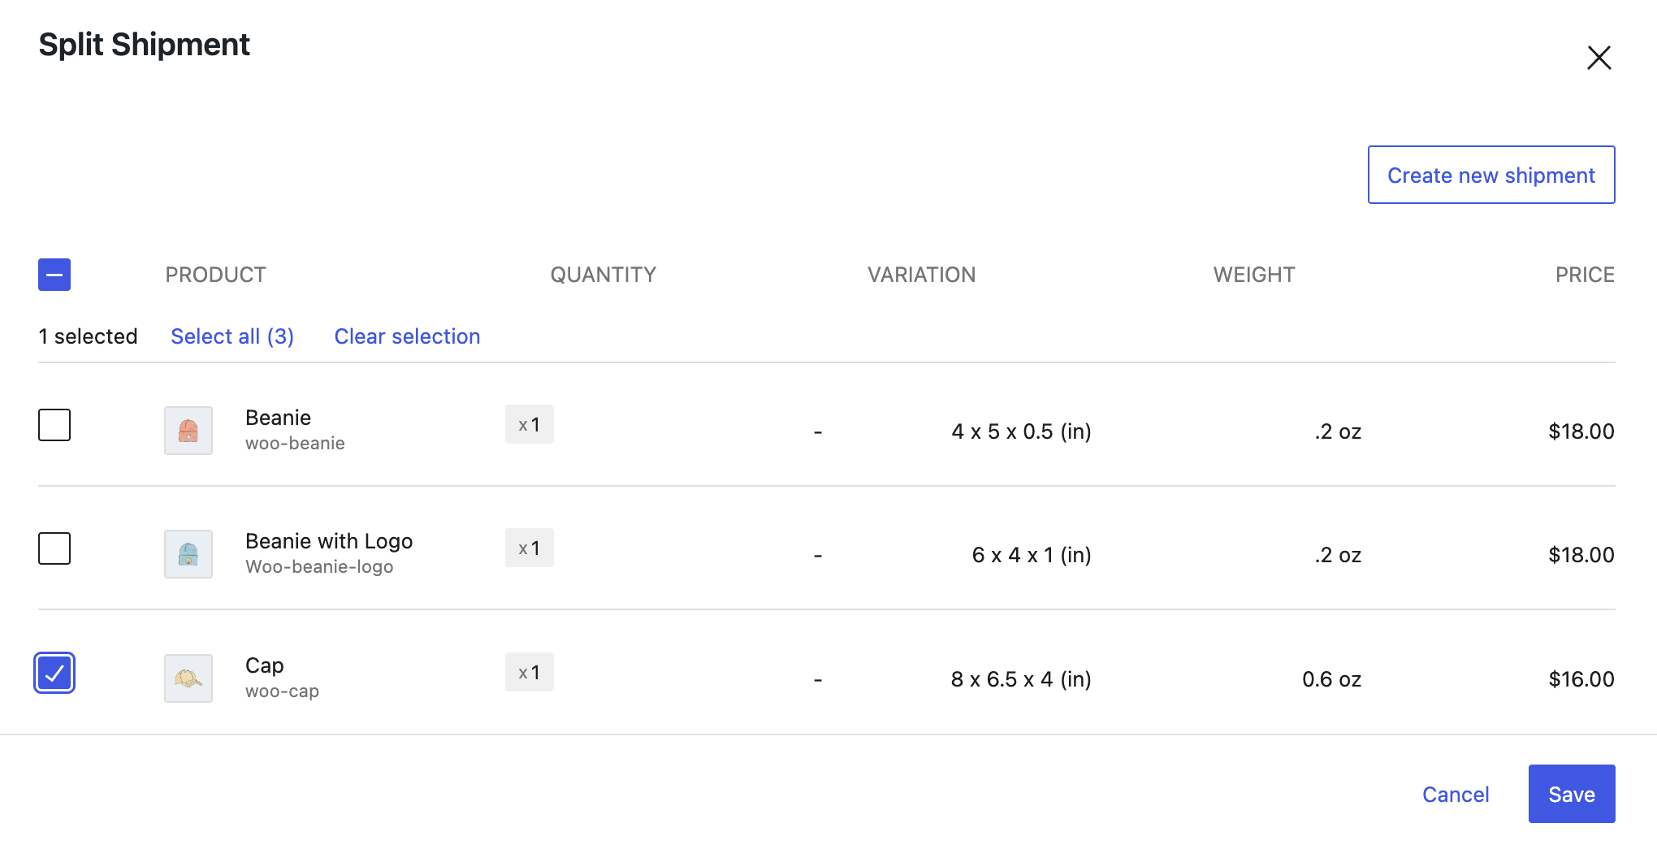This screenshot has height=845, width=1657.
Task: Select all 3 products
Action: (x=232, y=336)
